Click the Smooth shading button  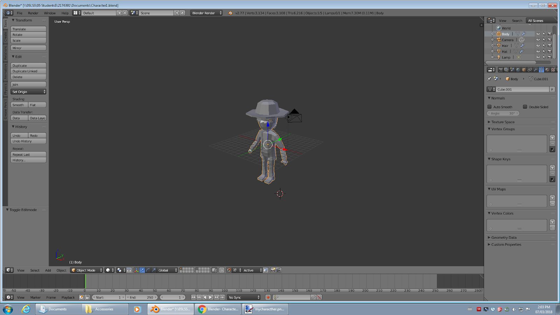click(18, 105)
